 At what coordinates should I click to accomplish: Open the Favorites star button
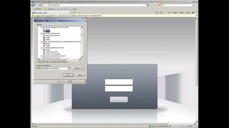pyautogui.click(x=37, y=9)
